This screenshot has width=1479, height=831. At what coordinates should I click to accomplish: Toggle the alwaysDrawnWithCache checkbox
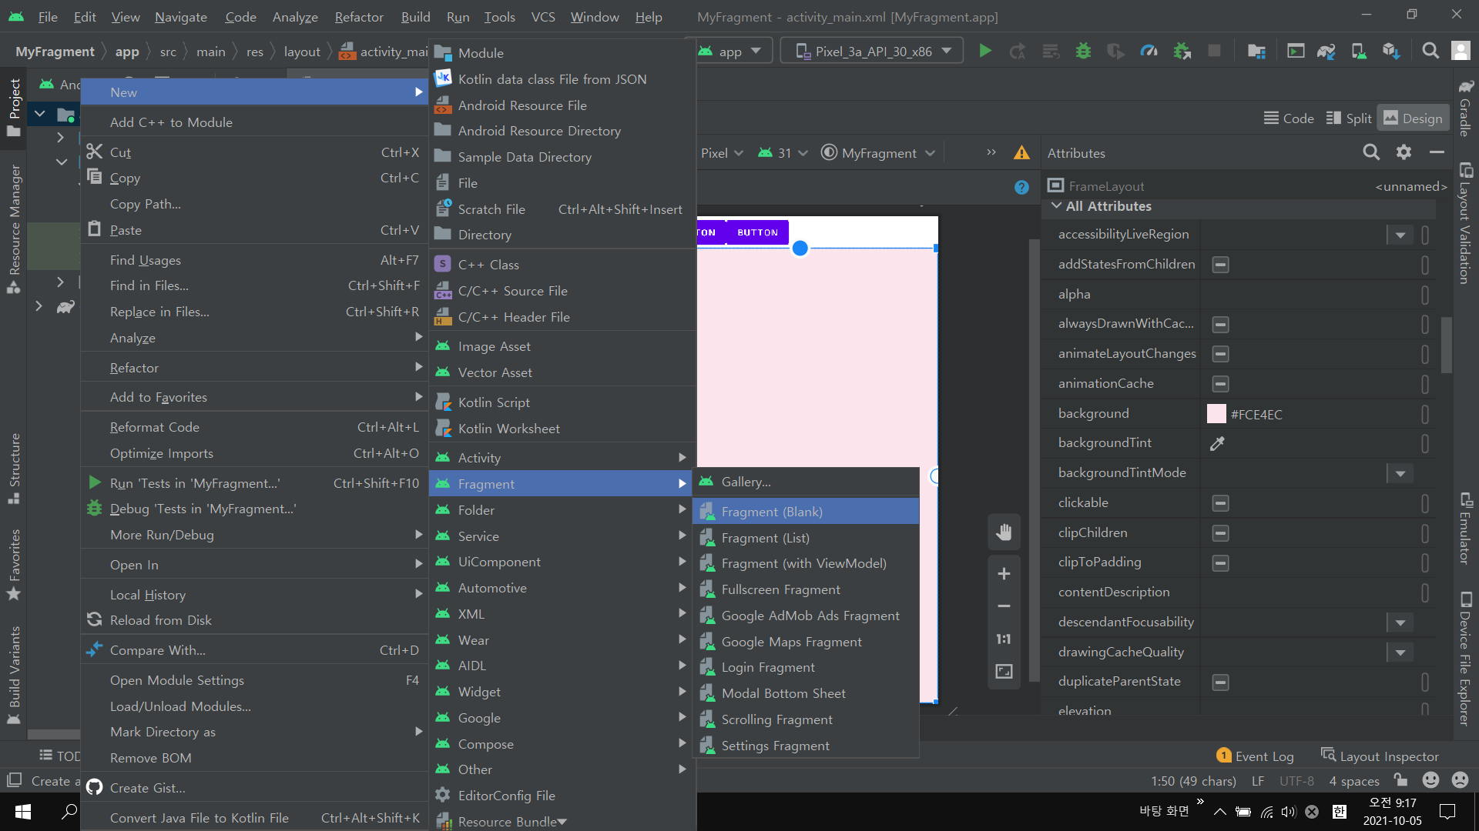click(1220, 324)
